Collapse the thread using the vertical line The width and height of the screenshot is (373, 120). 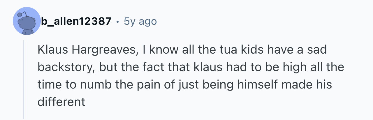tap(24, 79)
